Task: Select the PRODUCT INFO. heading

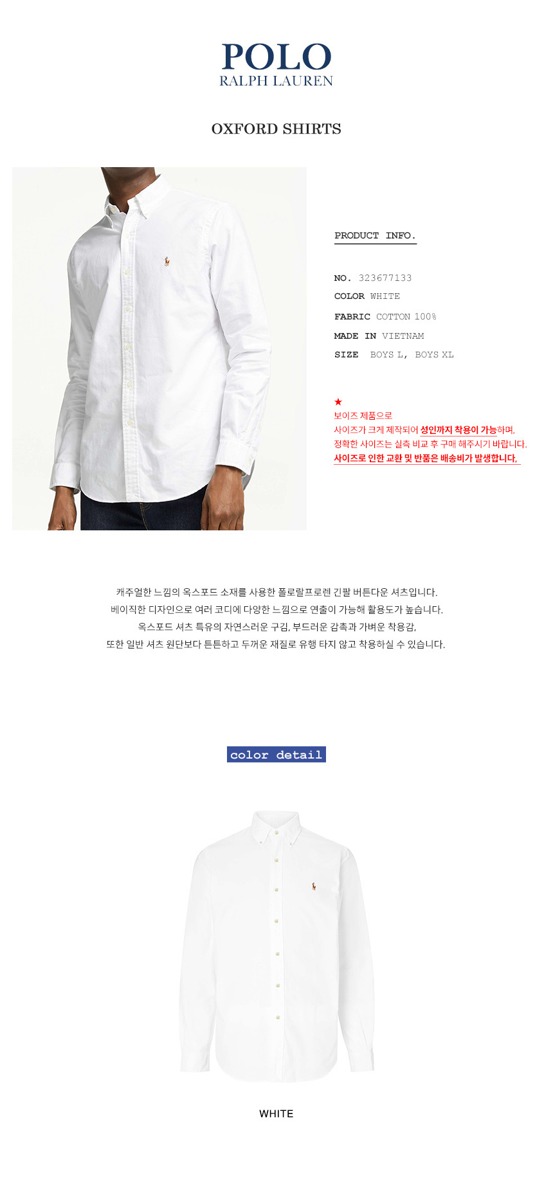Action: click(x=376, y=236)
